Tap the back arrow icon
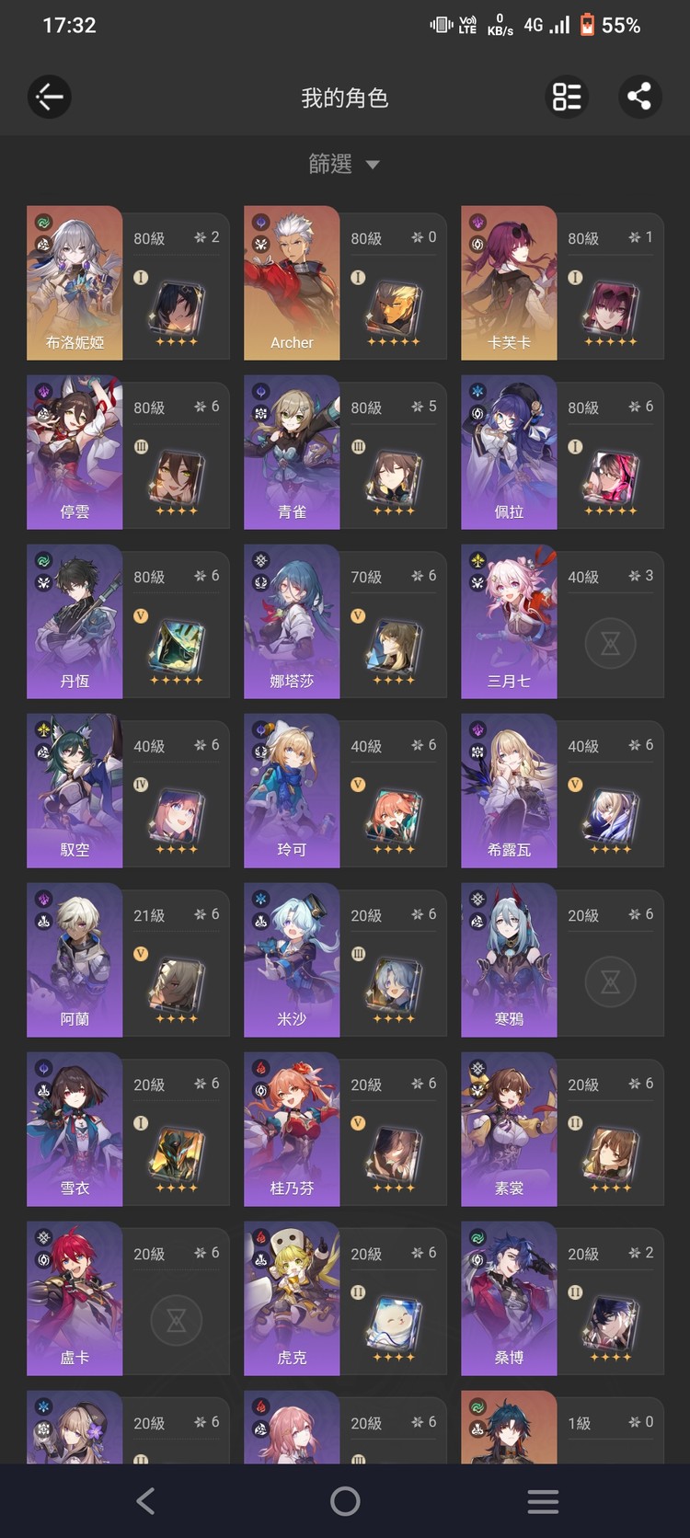690x1538 pixels. click(x=50, y=97)
